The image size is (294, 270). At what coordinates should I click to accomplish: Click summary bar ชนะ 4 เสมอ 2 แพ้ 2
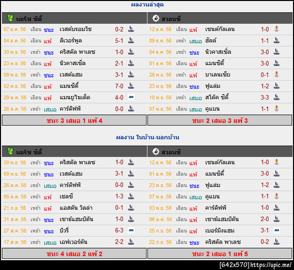(x=74, y=254)
